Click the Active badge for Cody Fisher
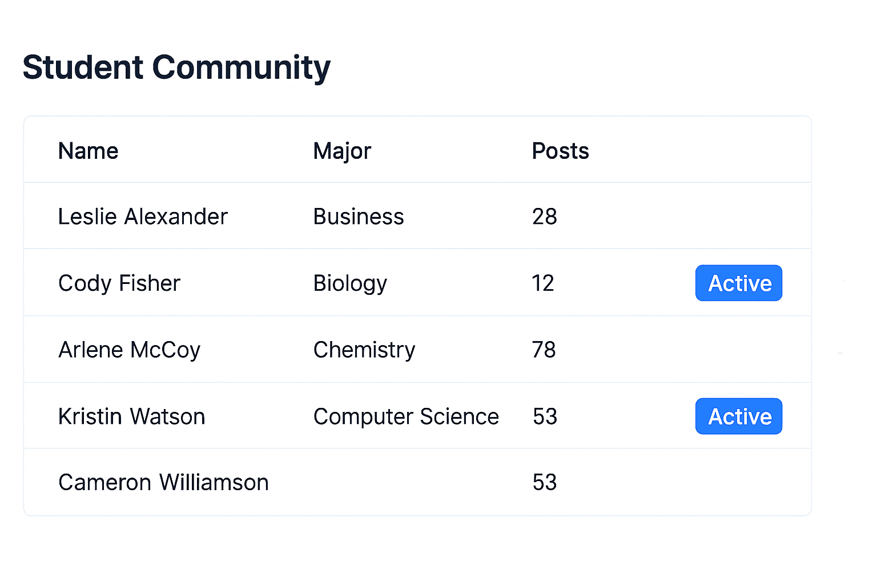877x585 pixels. click(739, 283)
